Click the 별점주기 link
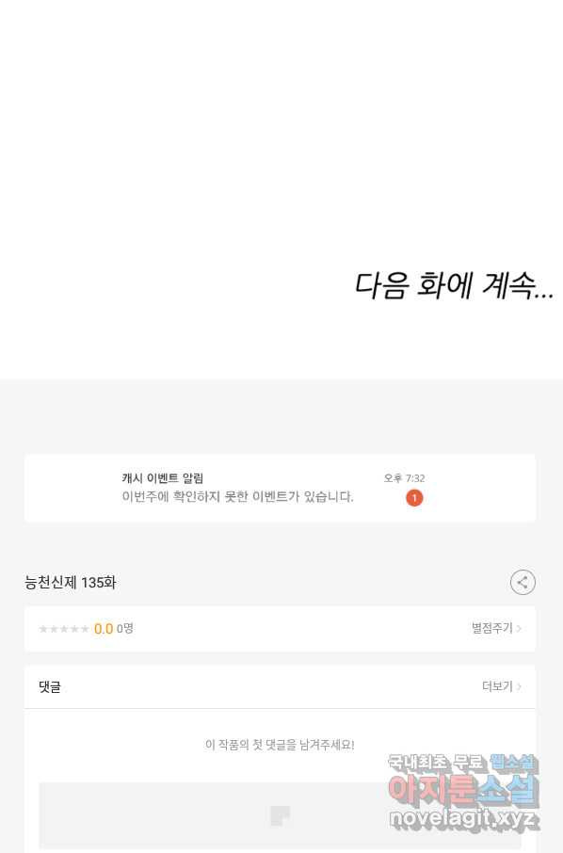563x853 pixels. (x=491, y=628)
